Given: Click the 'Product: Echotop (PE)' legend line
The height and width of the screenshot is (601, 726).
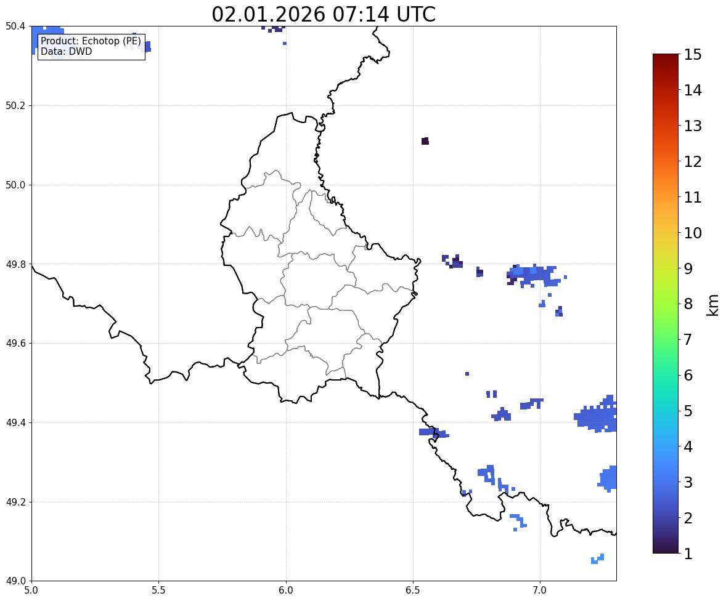Looking at the screenshot, I should click(x=91, y=41).
